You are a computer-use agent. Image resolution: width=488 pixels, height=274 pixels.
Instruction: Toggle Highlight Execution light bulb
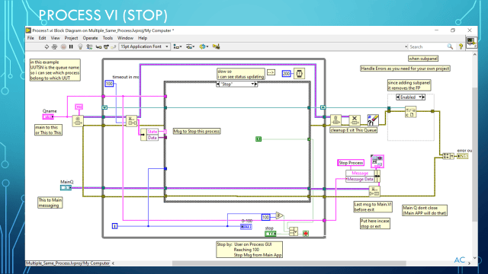[x=80, y=46]
